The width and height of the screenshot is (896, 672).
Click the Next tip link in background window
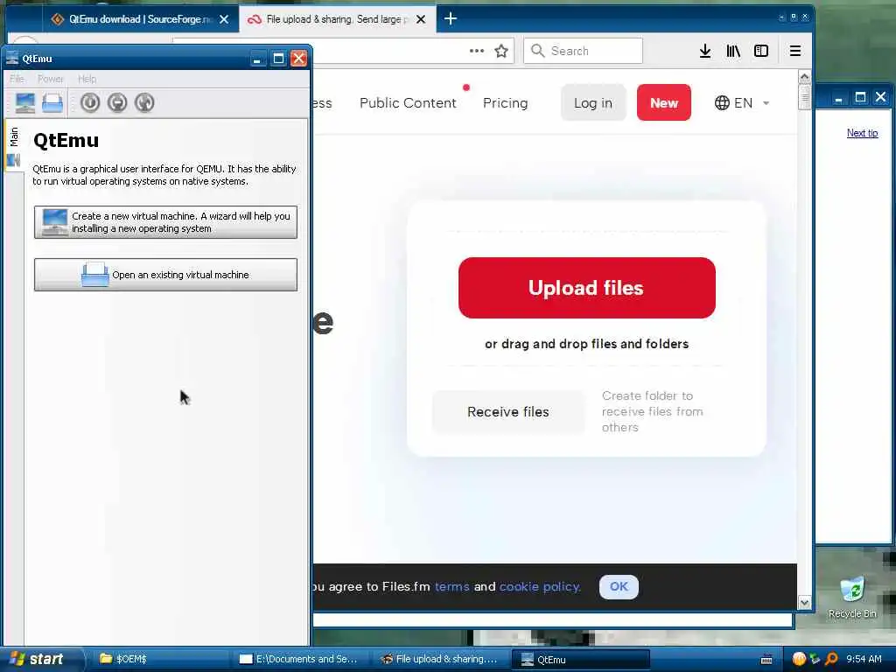(862, 133)
